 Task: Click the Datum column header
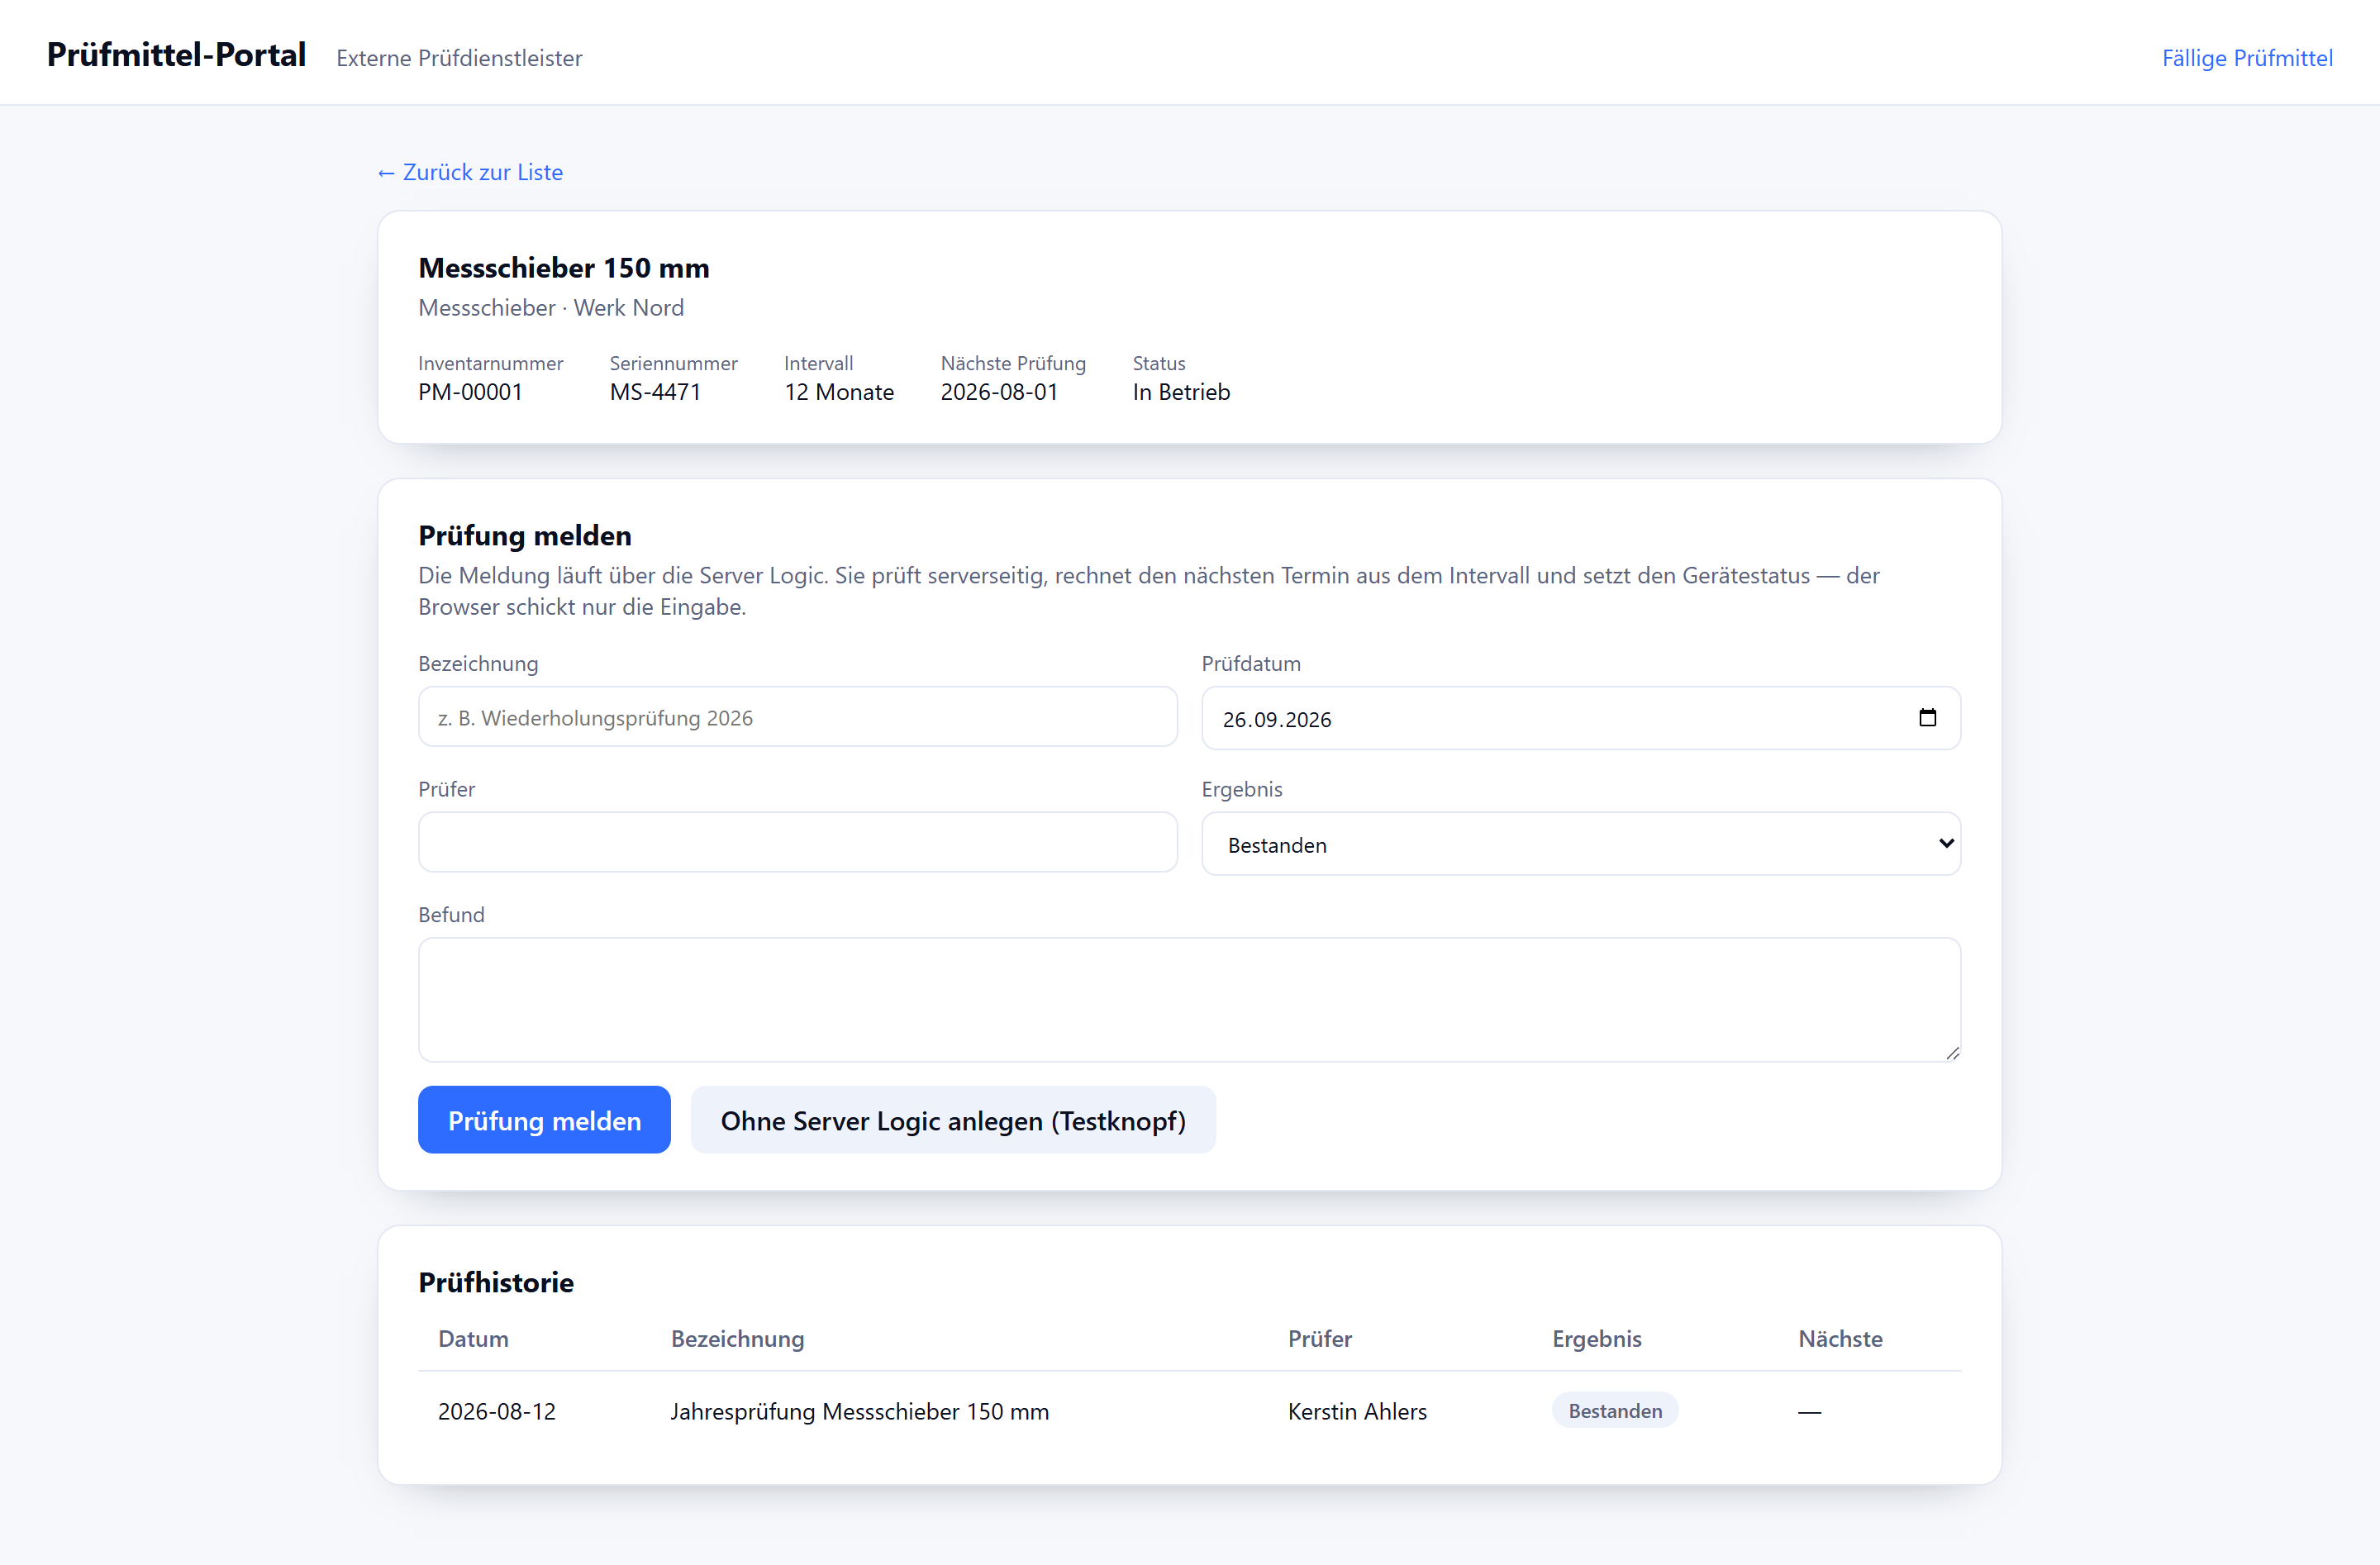click(x=473, y=1338)
